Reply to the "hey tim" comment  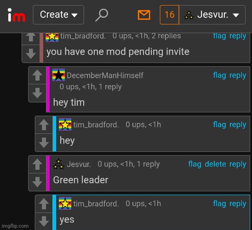click(238, 75)
